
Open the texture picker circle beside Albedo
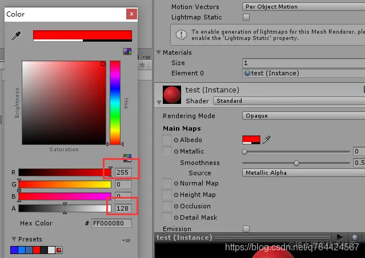(176, 140)
